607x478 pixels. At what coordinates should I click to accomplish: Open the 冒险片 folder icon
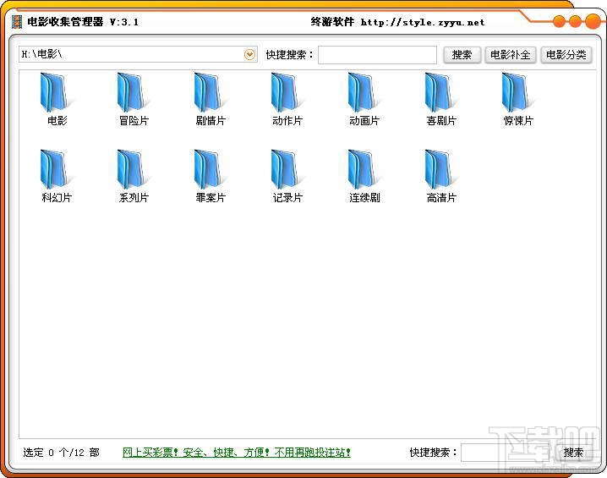(x=134, y=93)
